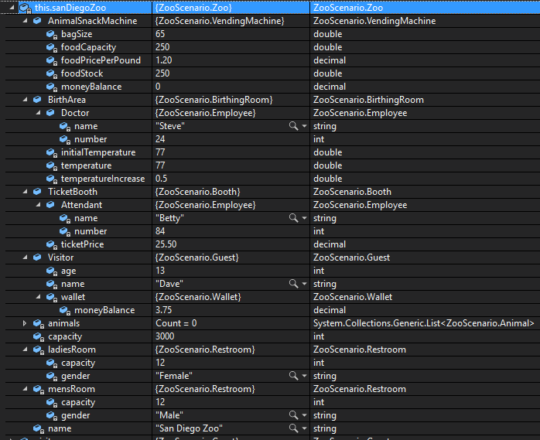Open visualizer dropdown beside "Male"

click(305, 415)
